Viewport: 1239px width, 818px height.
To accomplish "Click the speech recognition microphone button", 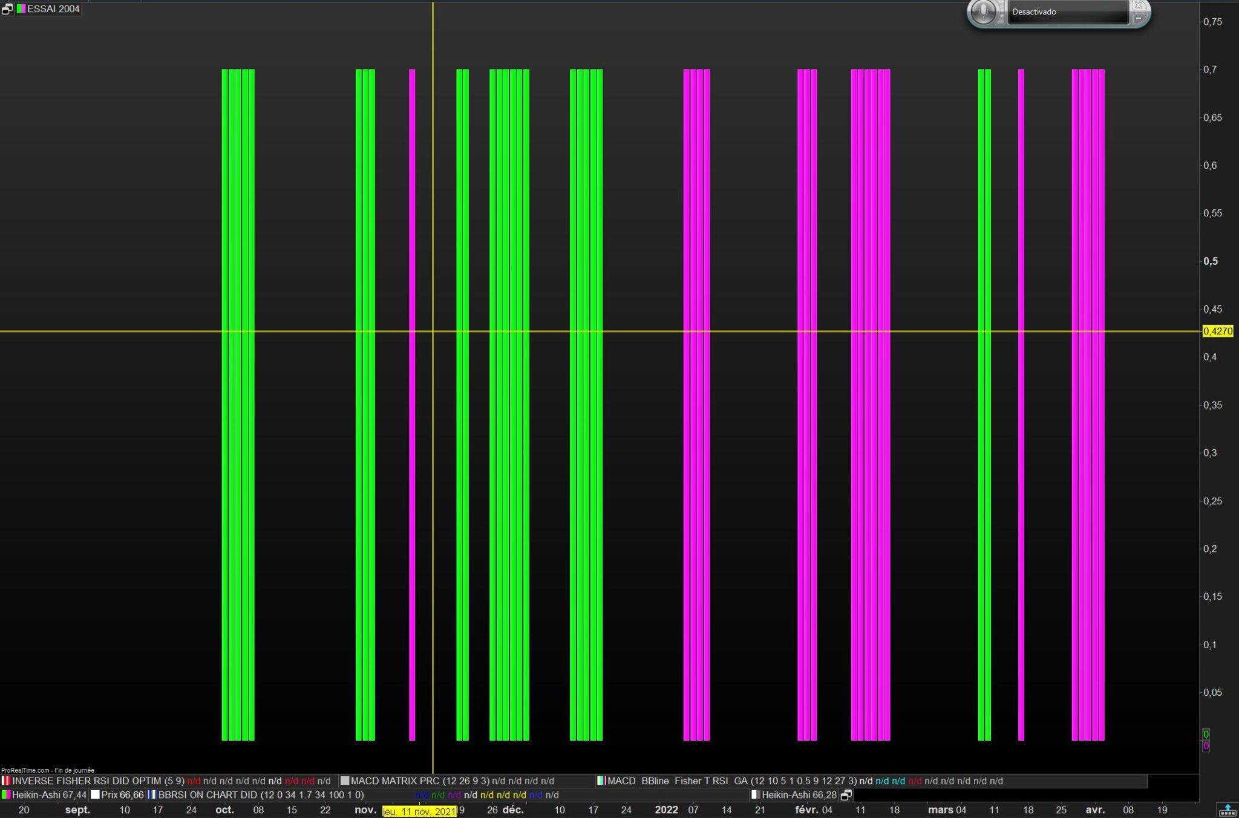I will pyautogui.click(x=984, y=11).
